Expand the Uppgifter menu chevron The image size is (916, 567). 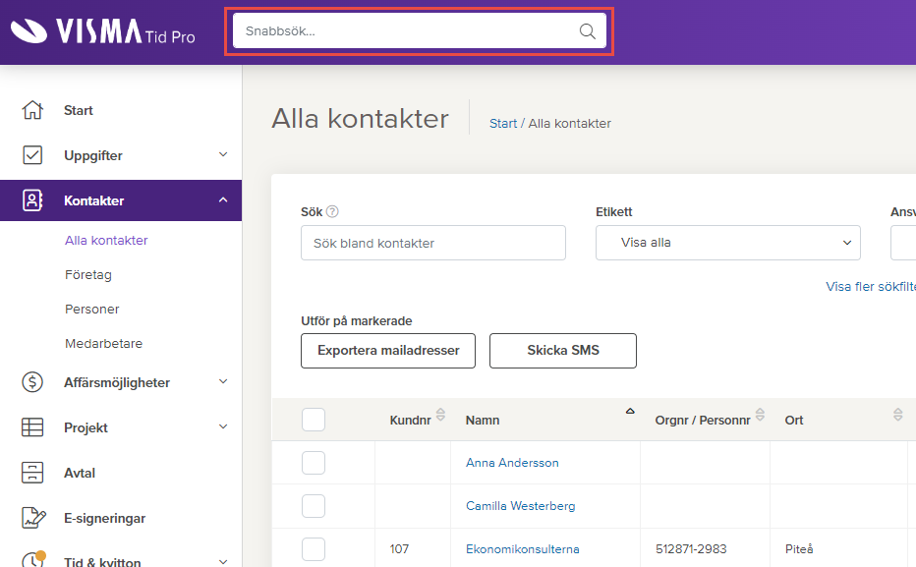223,154
